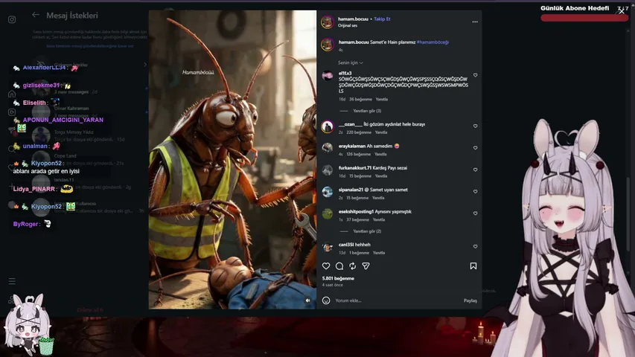
Task: Open Instagram logo in the sidebar
Action: (x=12, y=19)
